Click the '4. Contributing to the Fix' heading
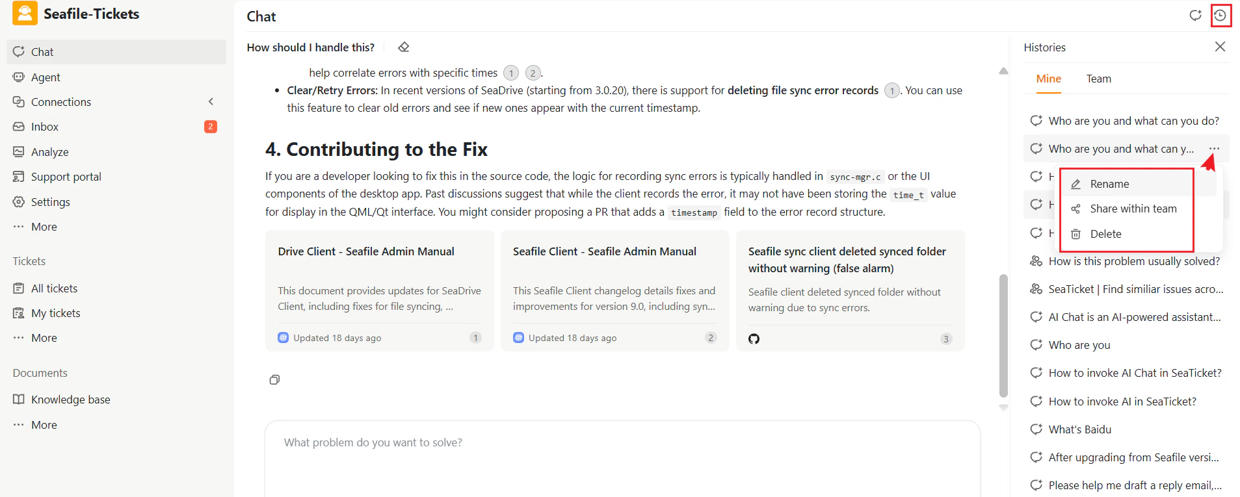Screen dimensions: 1240x497 pyautogui.click(x=376, y=149)
